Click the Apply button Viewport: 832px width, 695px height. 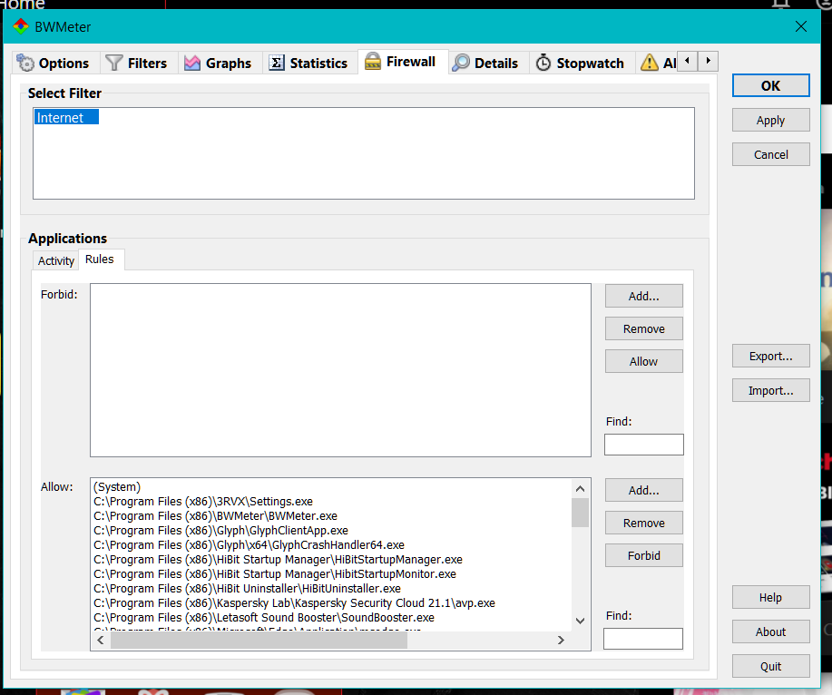tap(770, 120)
